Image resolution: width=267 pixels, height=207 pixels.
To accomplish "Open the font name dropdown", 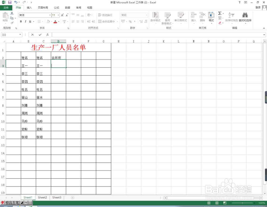I will (50, 15).
